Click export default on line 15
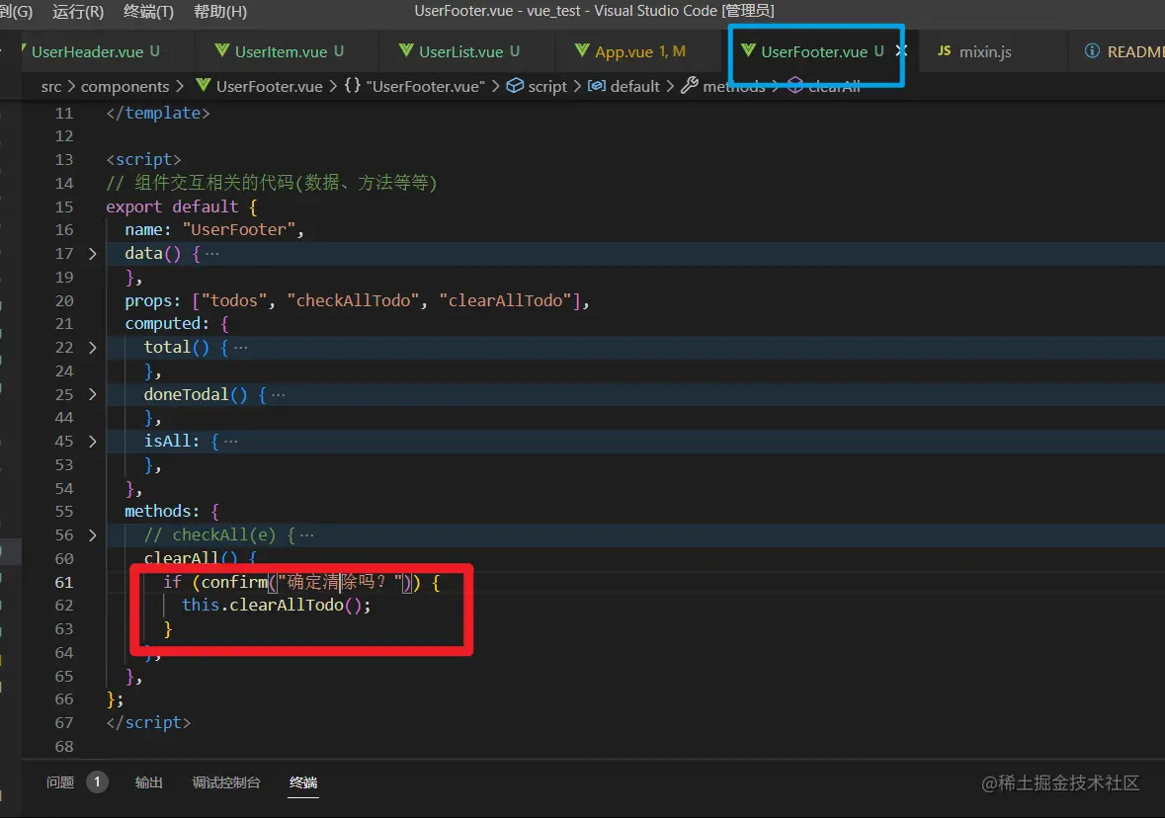The width and height of the screenshot is (1165, 818). (172, 206)
